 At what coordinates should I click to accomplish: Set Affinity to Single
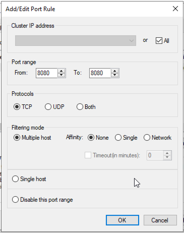118,138
